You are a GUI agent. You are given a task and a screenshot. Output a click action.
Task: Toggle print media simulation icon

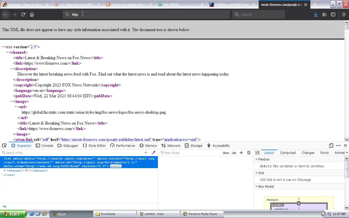[x=249, y=153]
